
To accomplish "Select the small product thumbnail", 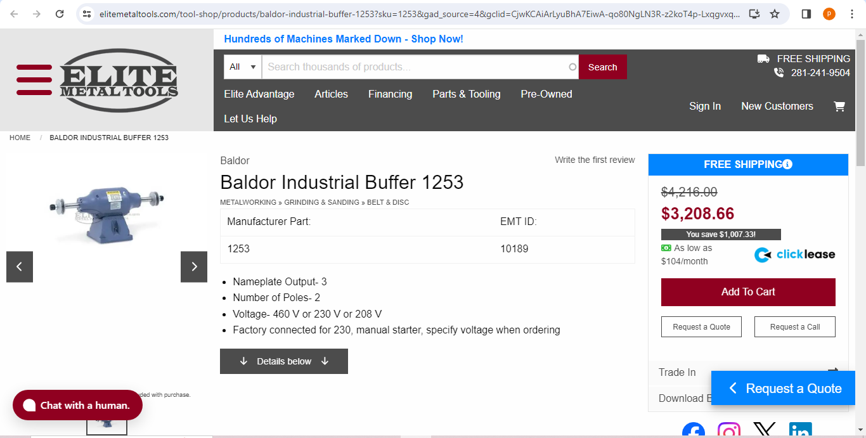I will [107, 425].
